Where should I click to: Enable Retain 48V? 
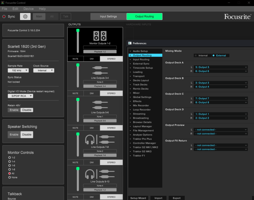14,110
